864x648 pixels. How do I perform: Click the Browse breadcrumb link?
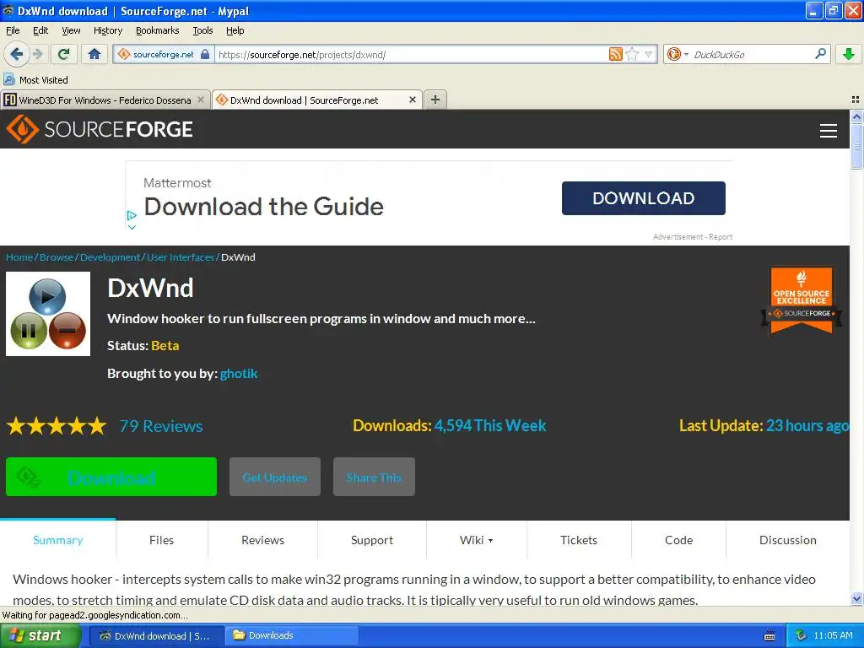(x=57, y=257)
